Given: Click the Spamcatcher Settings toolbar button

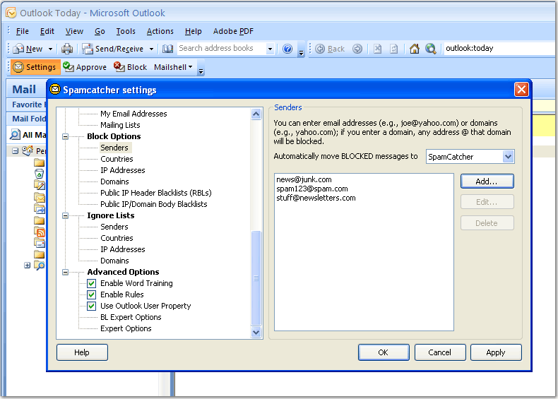Looking at the screenshot, I should [x=35, y=67].
